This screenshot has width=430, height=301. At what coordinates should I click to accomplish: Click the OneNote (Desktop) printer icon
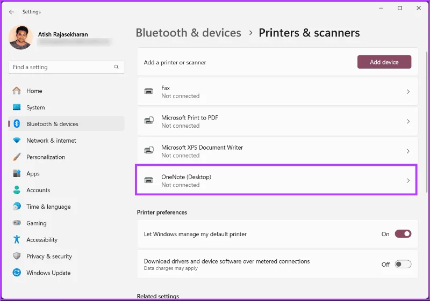click(x=149, y=180)
